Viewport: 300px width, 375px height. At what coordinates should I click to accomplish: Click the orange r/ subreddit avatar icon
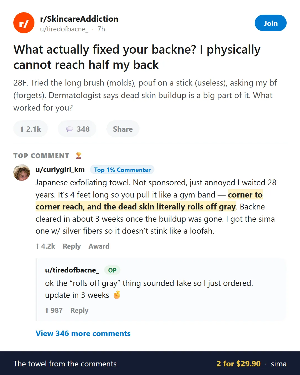tap(24, 23)
